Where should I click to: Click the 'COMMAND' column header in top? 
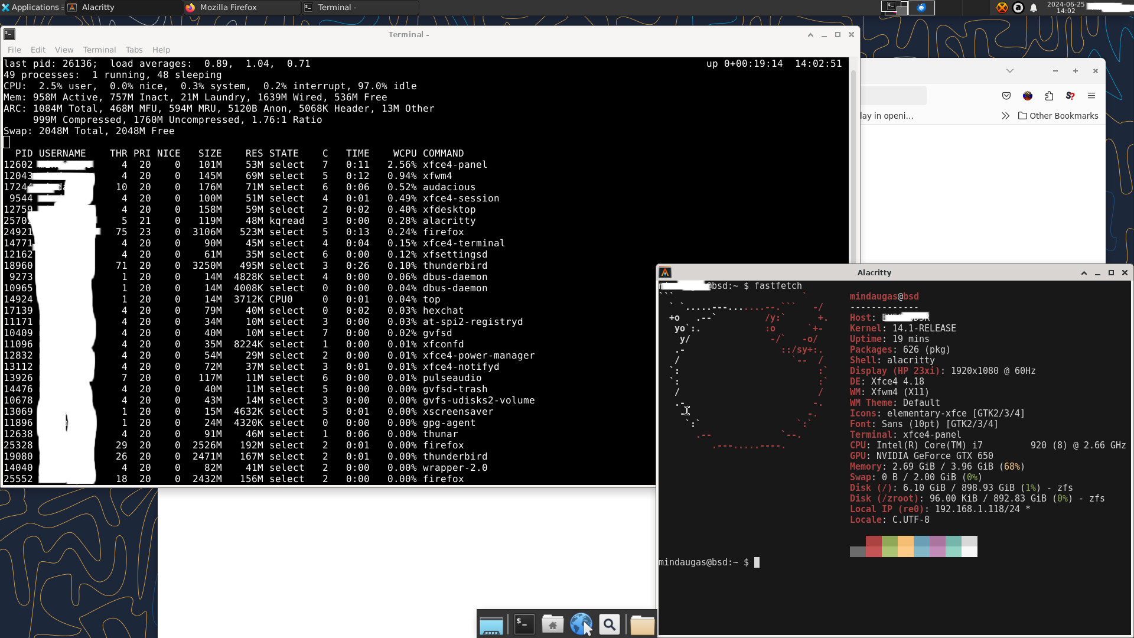coord(443,154)
